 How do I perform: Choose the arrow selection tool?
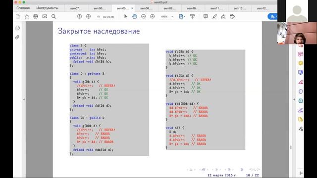[x=125, y=16]
